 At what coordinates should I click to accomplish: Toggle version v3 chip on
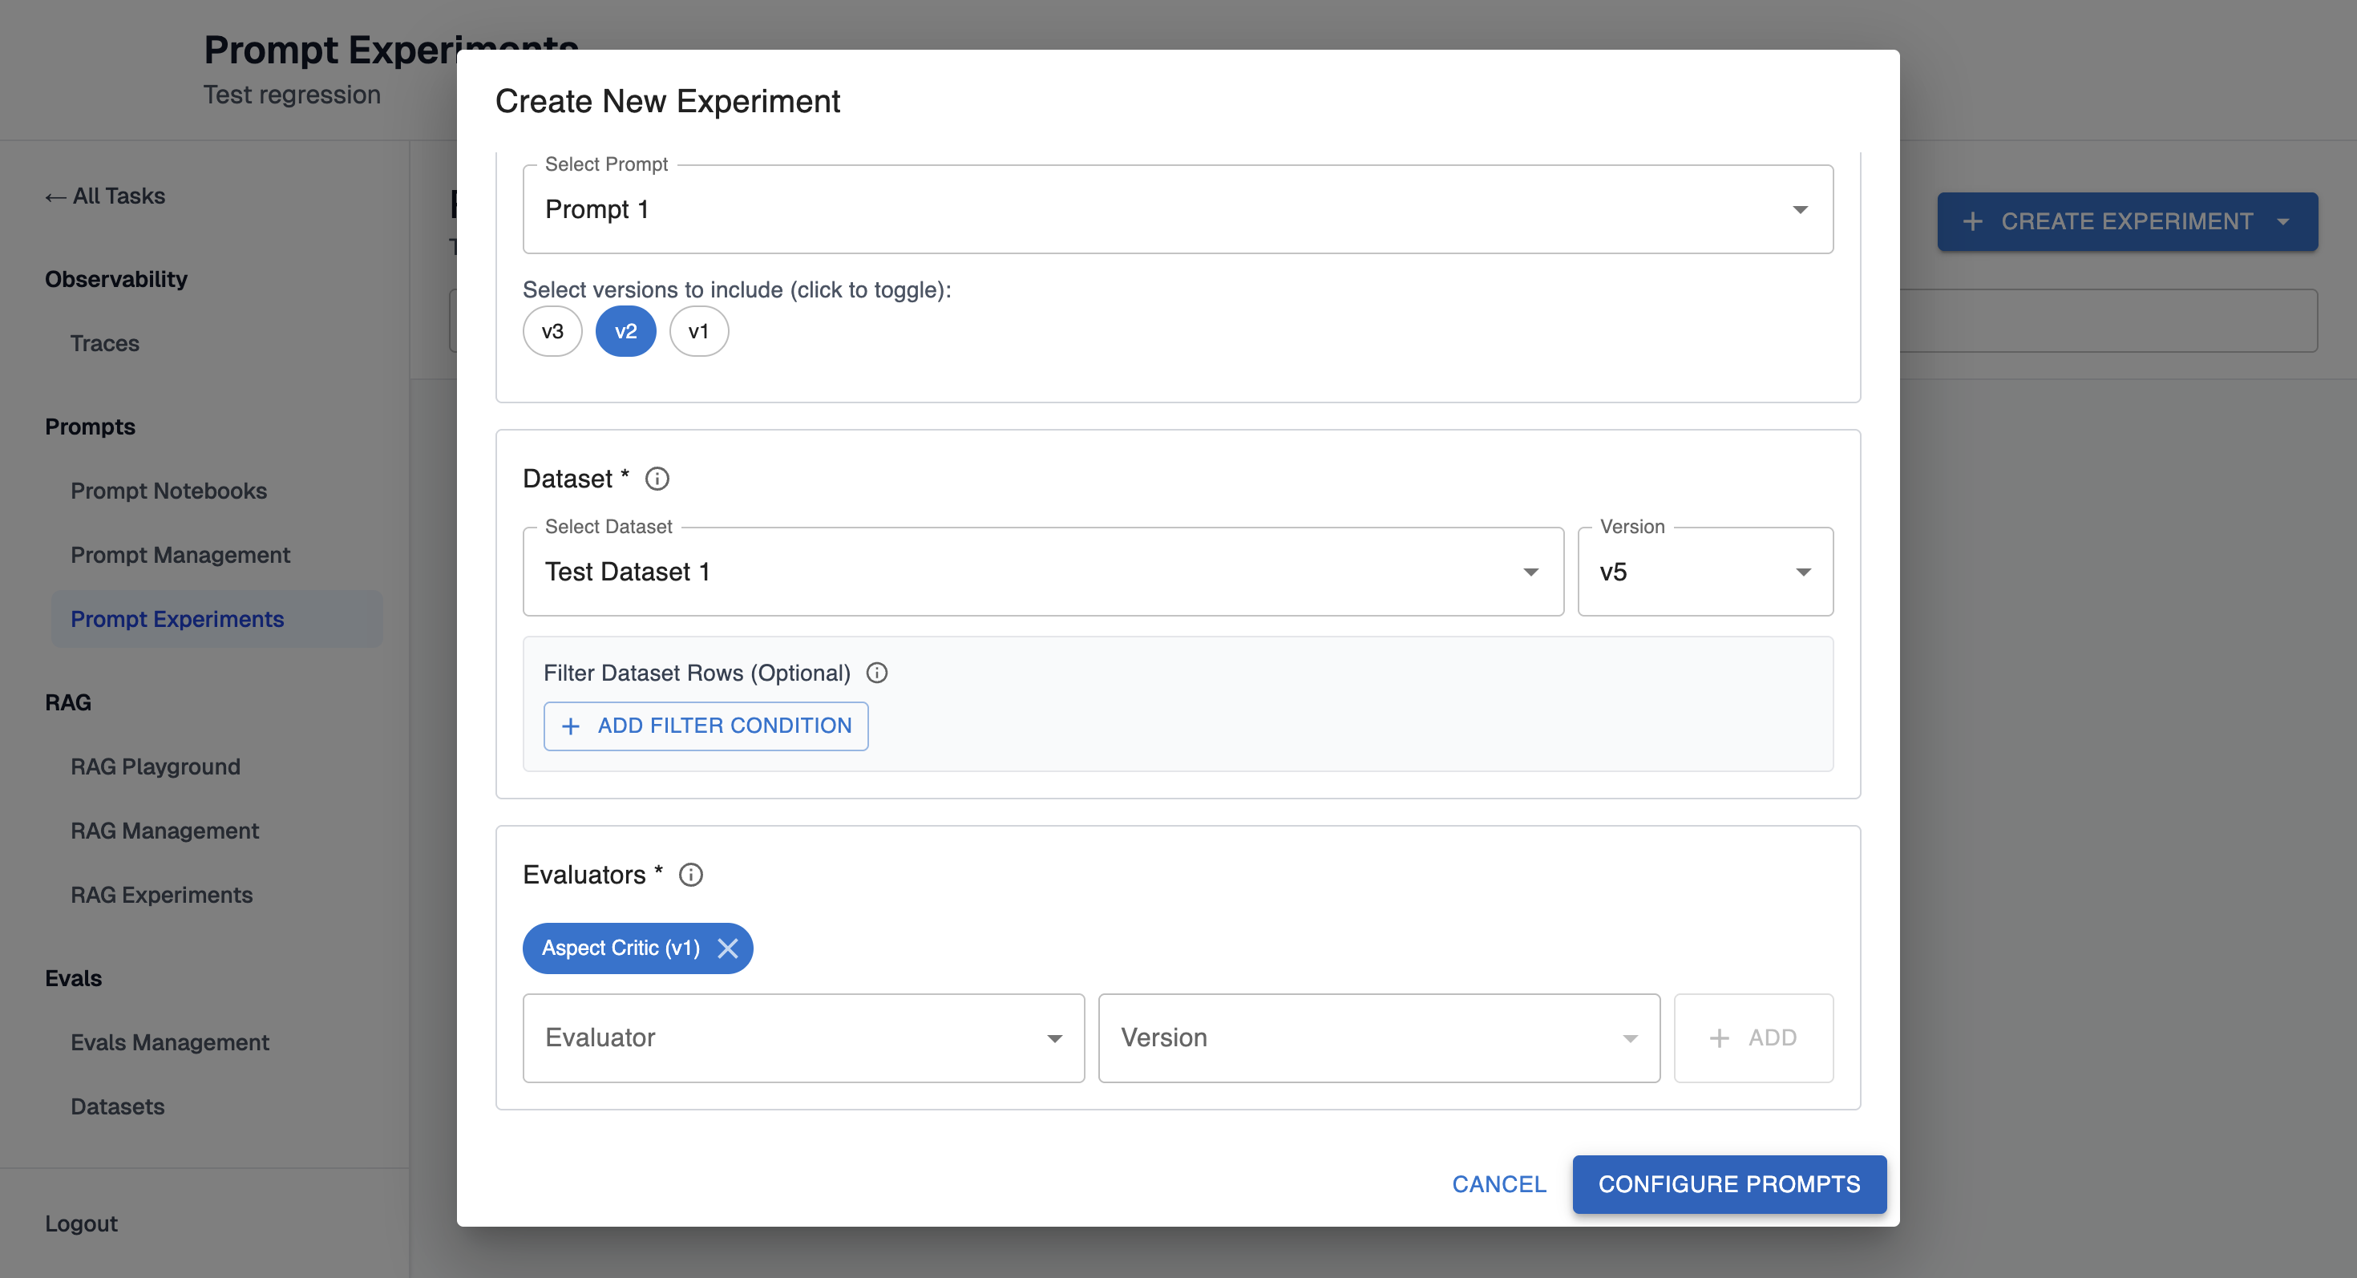pyautogui.click(x=552, y=331)
